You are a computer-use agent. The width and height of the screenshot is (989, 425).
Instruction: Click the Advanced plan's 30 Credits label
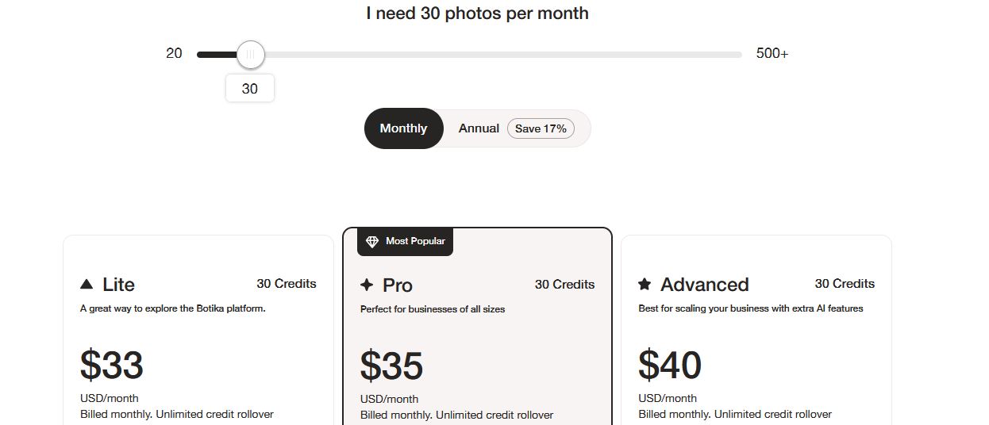point(845,284)
